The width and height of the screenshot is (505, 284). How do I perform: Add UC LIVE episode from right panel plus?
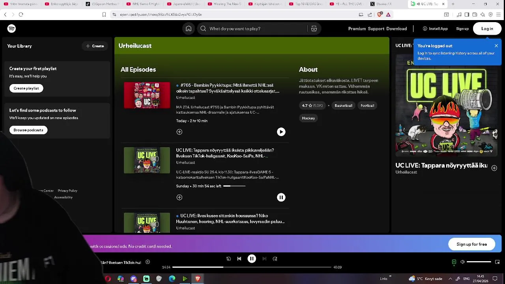point(494,168)
